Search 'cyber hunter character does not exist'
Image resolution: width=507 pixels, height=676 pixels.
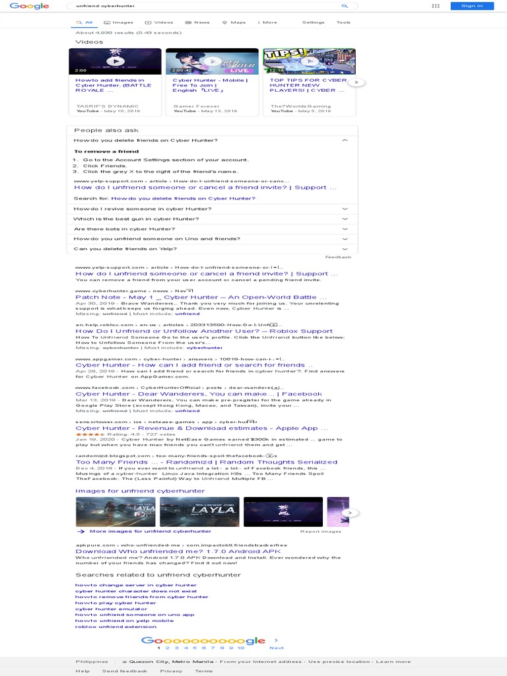point(136,591)
